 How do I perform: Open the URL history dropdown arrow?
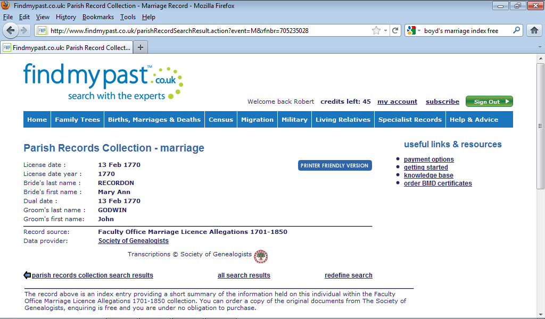coord(385,30)
